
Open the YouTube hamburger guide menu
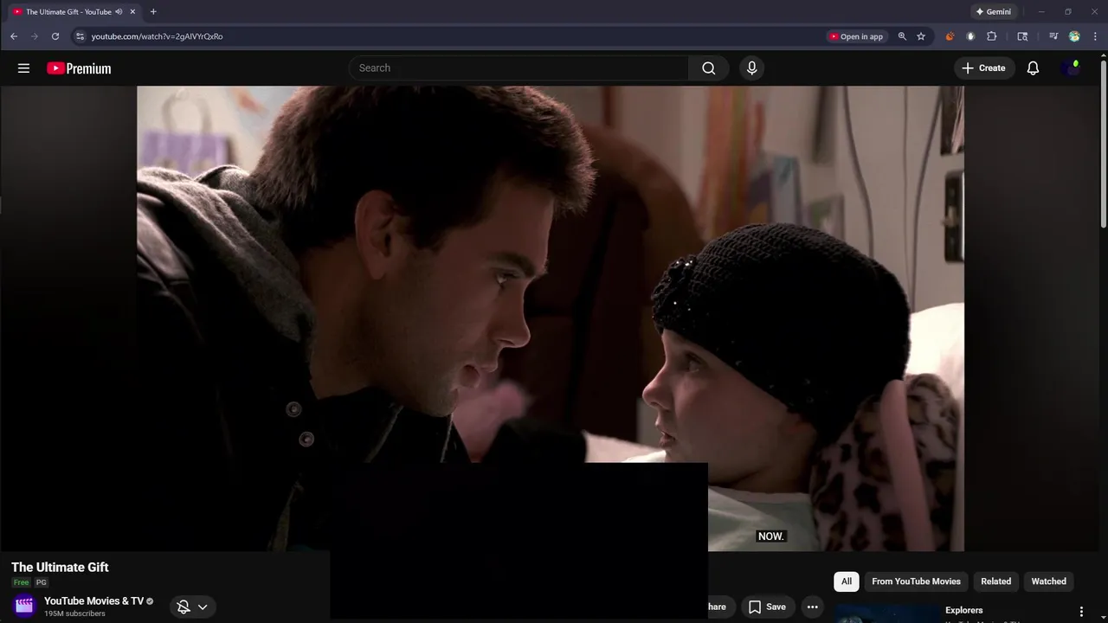coord(24,68)
